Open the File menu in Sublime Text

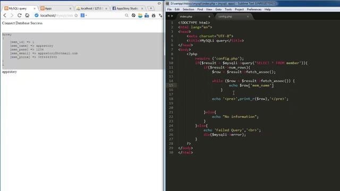[x=169, y=10]
